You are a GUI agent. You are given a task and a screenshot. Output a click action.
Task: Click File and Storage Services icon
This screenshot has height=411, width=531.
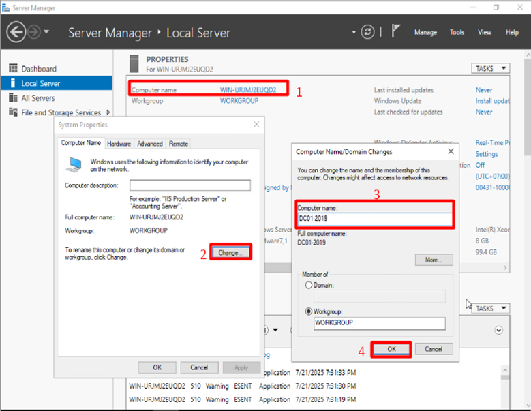click(13, 113)
